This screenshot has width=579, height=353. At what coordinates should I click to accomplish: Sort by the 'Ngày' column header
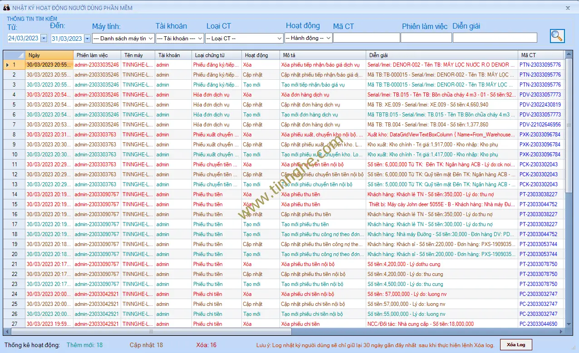click(49, 55)
